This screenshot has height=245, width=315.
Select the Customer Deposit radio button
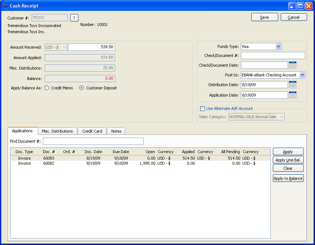(x=82, y=88)
